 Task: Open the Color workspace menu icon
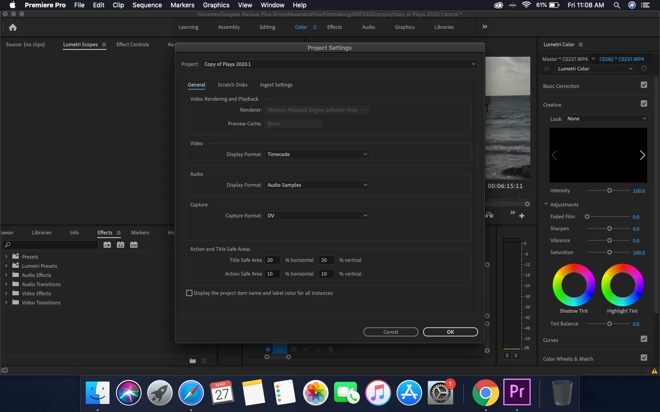click(315, 27)
